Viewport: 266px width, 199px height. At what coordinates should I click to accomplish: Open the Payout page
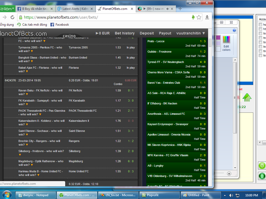point(165,33)
